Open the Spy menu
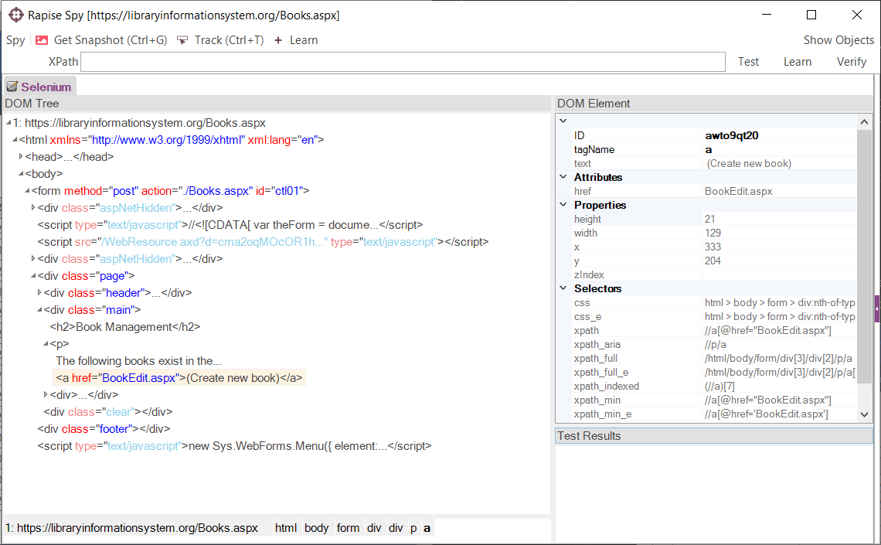The height and width of the screenshot is (545, 881). click(x=15, y=40)
